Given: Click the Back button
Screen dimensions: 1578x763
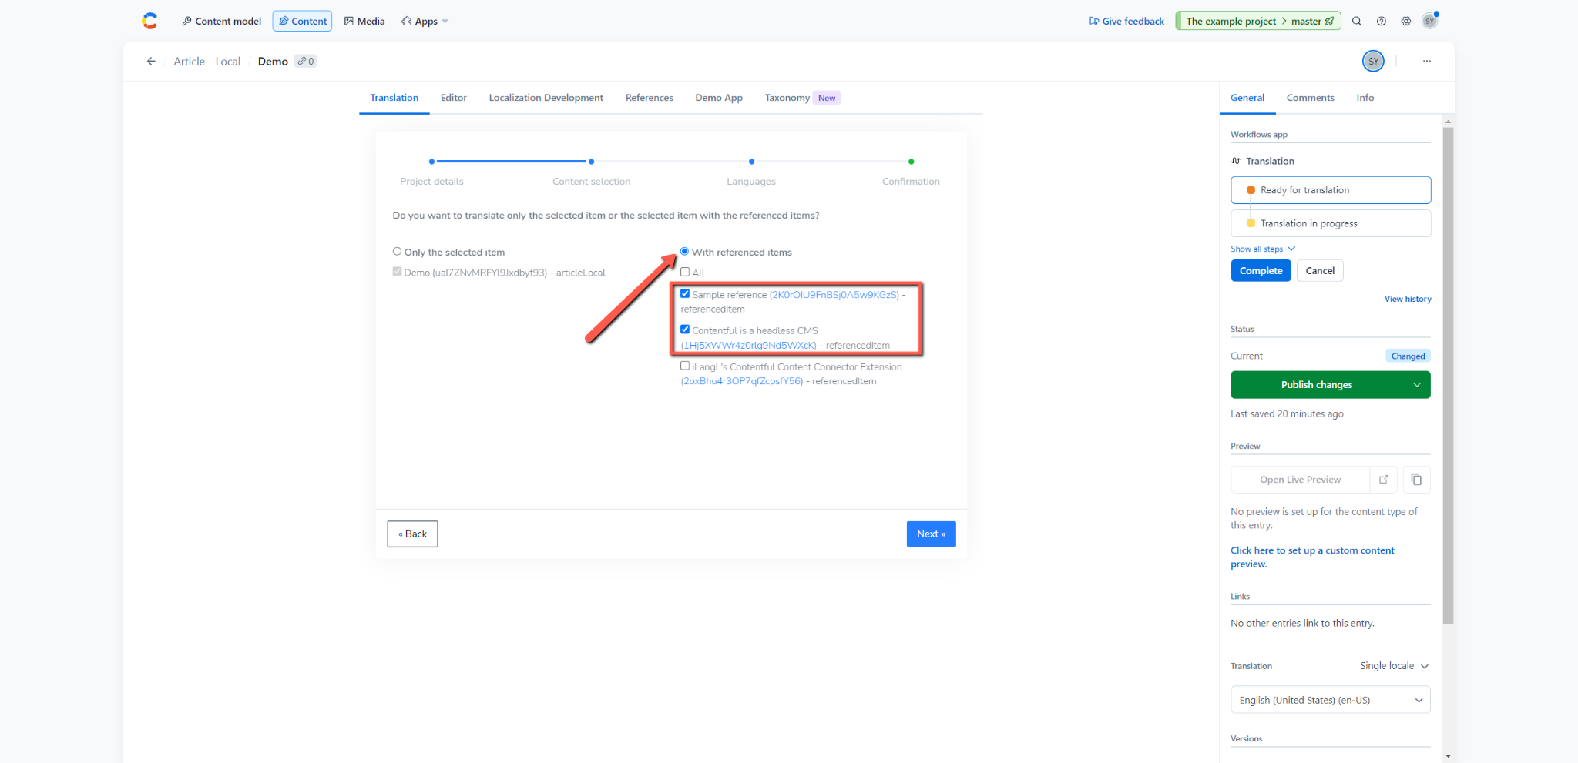Looking at the screenshot, I should pyautogui.click(x=412, y=534).
